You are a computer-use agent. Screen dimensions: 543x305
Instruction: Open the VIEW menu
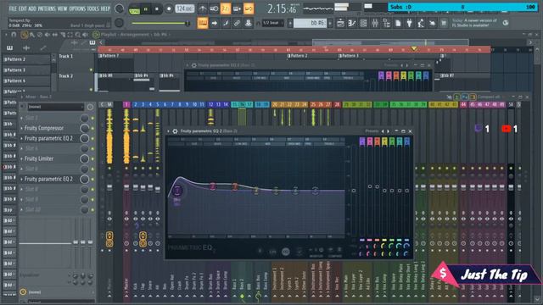click(62, 8)
